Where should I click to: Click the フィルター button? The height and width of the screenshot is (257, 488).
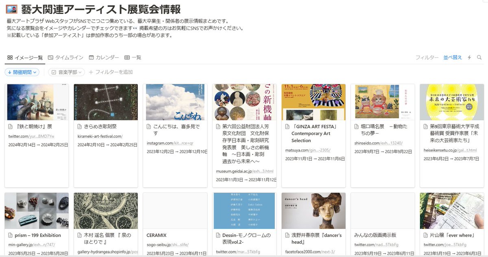pyautogui.click(x=427, y=57)
